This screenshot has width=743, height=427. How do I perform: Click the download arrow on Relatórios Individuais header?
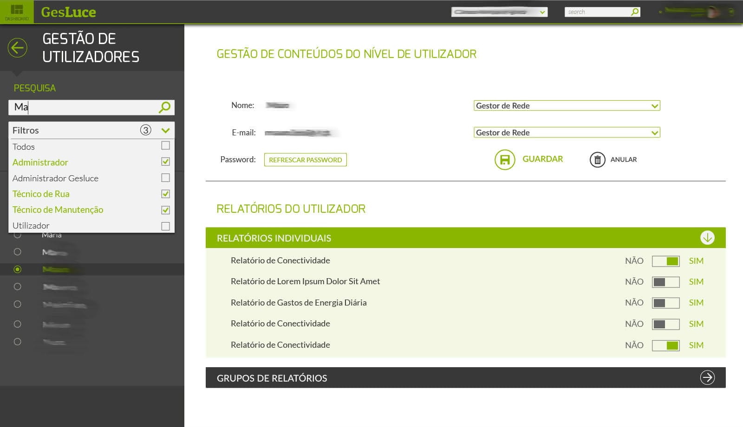[x=707, y=238]
